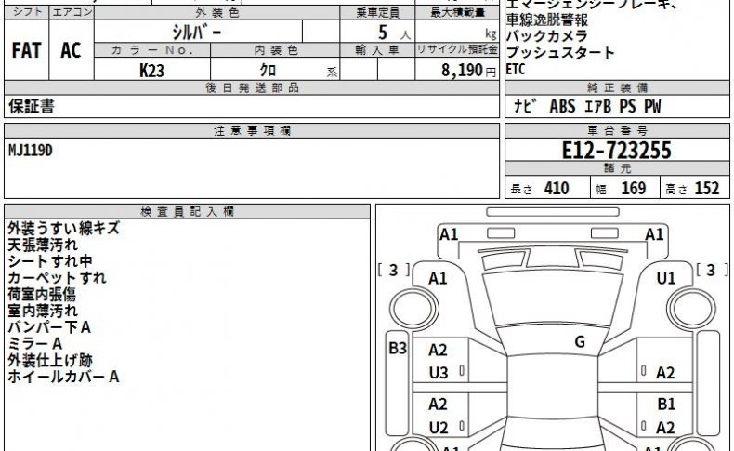The image size is (734, 451).
Task: Click the "U3" damage mark on car diagram
Action: 439,373
